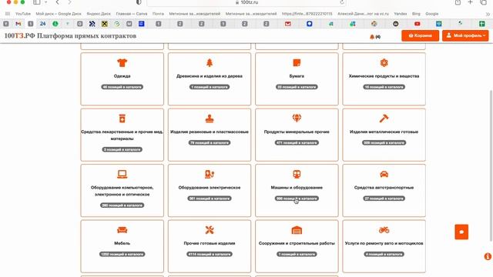
Task: Open the sidebar toggle dropdown arrow
Action: tap(46, 2)
